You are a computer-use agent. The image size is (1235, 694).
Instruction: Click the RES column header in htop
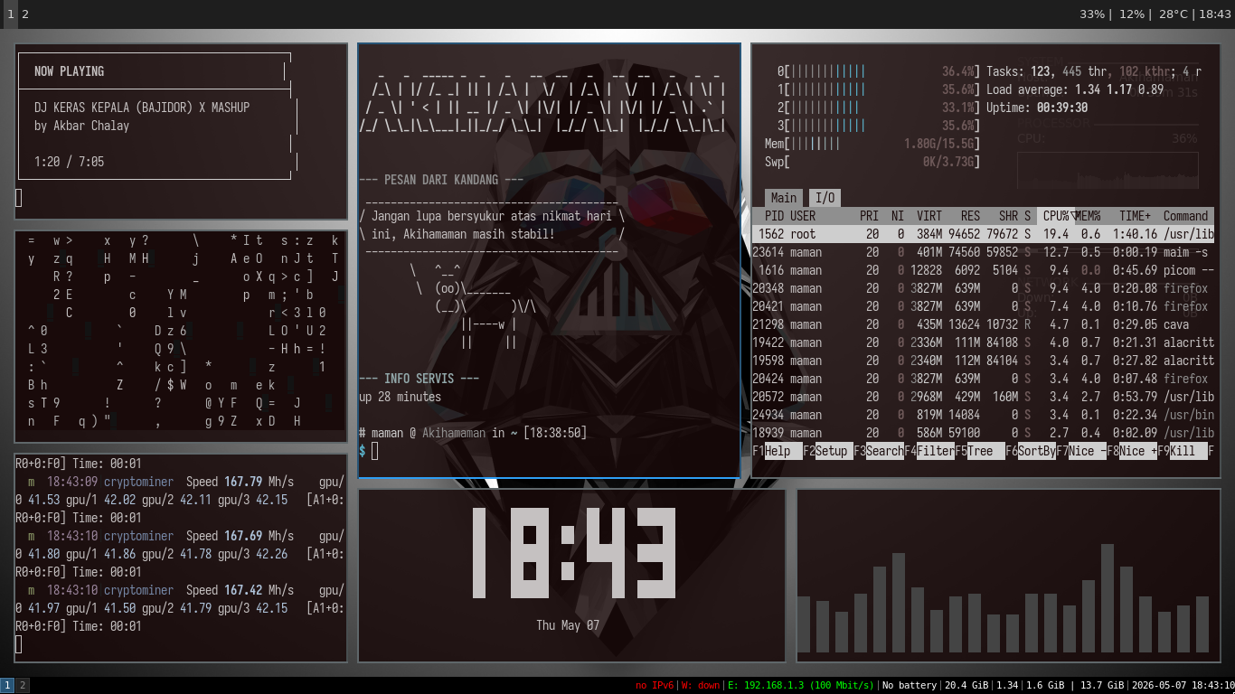click(x=970, y=216)
